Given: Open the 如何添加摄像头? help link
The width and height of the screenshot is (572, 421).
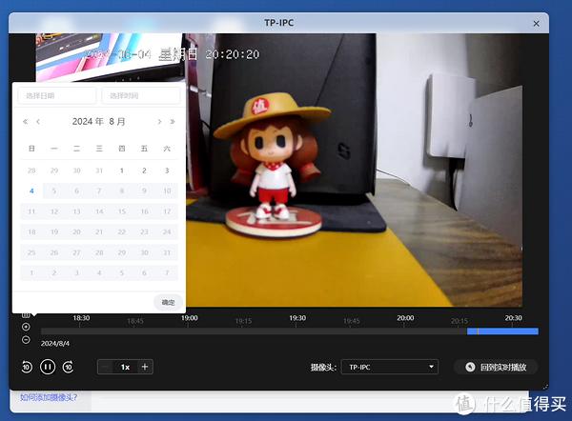Looking at the screenshot, I should pos(49,397).
